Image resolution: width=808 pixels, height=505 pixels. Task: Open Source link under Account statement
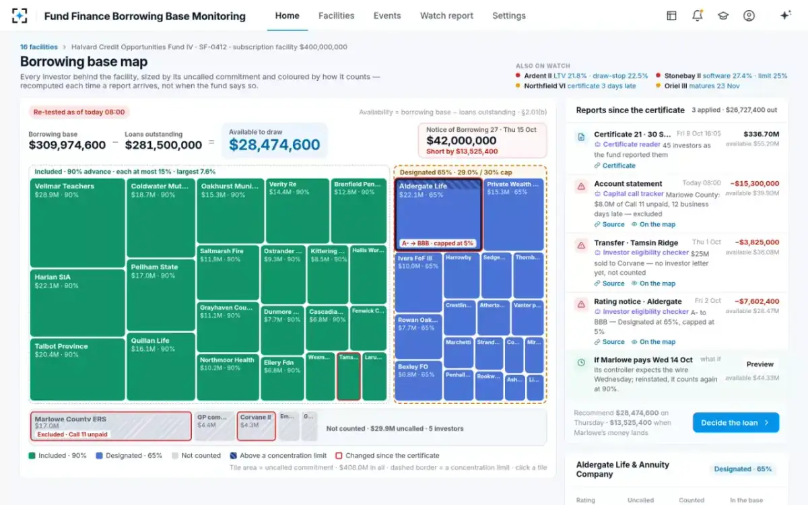click(609, 224)
